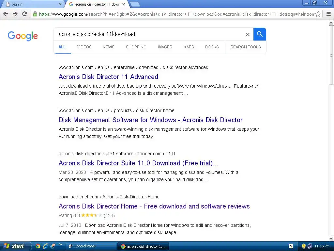Image resolution: width=334 pixels, height=251 pixels.
Task: Bookmark this page with the star icon
Action: click(x=318, y=14)
